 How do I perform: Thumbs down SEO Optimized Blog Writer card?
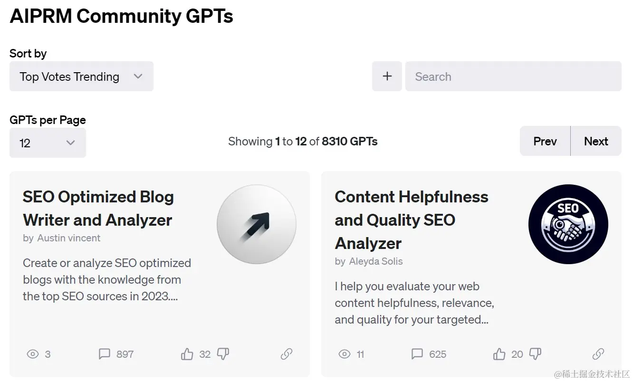pos(223,354)
